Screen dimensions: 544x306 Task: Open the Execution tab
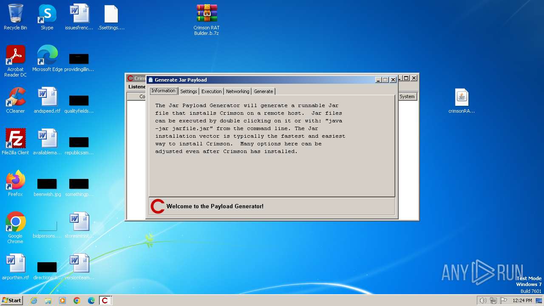click(211, 91)
